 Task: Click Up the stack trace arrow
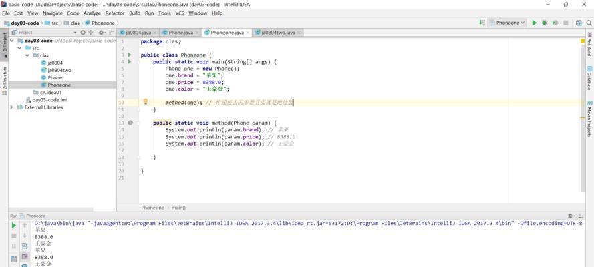point(25,226)
